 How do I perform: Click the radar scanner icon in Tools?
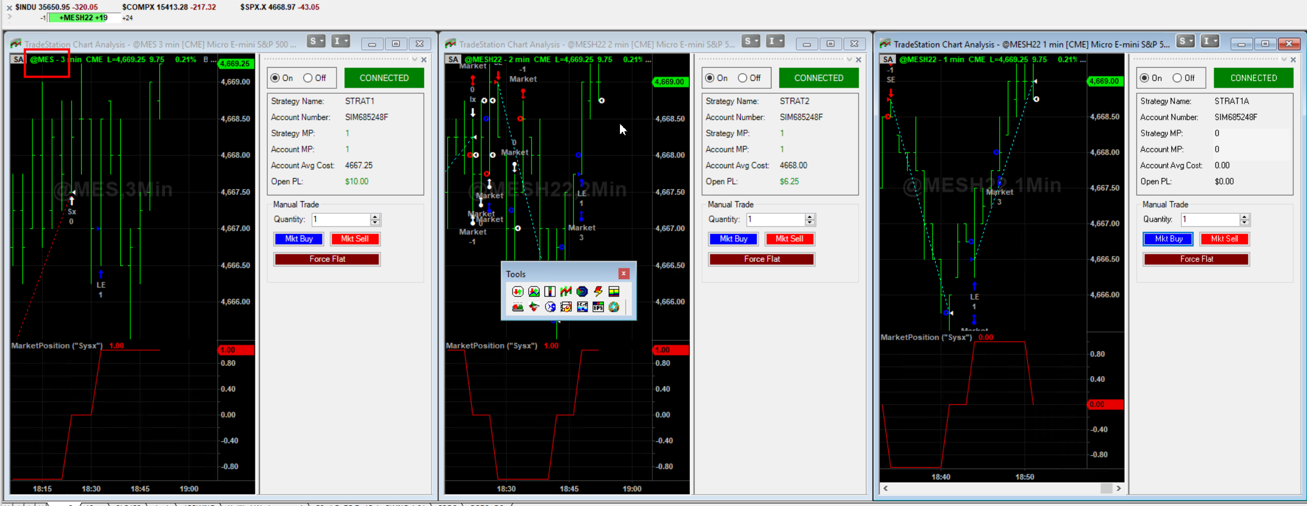pos(582,291)
